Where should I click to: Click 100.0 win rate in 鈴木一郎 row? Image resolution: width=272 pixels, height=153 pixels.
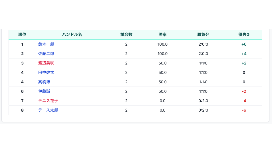162,44
